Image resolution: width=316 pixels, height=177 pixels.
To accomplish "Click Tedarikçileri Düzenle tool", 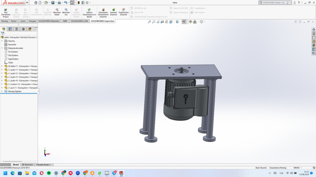I will coord(124,12).
